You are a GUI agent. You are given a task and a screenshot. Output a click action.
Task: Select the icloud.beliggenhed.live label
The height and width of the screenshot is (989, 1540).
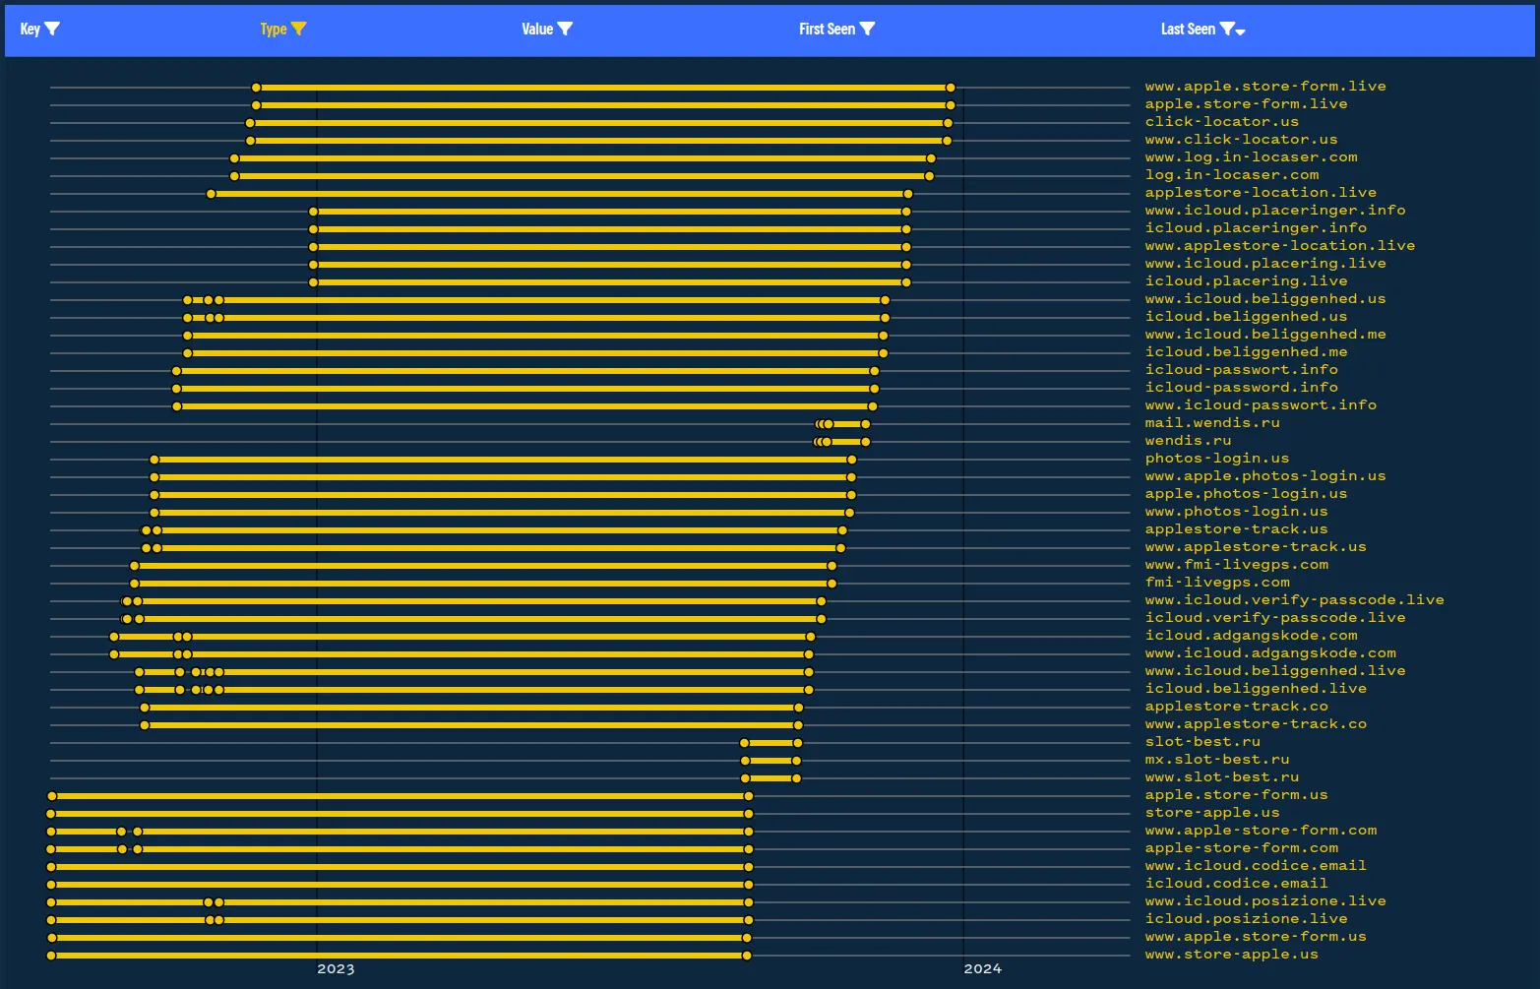click(1256, 689)
